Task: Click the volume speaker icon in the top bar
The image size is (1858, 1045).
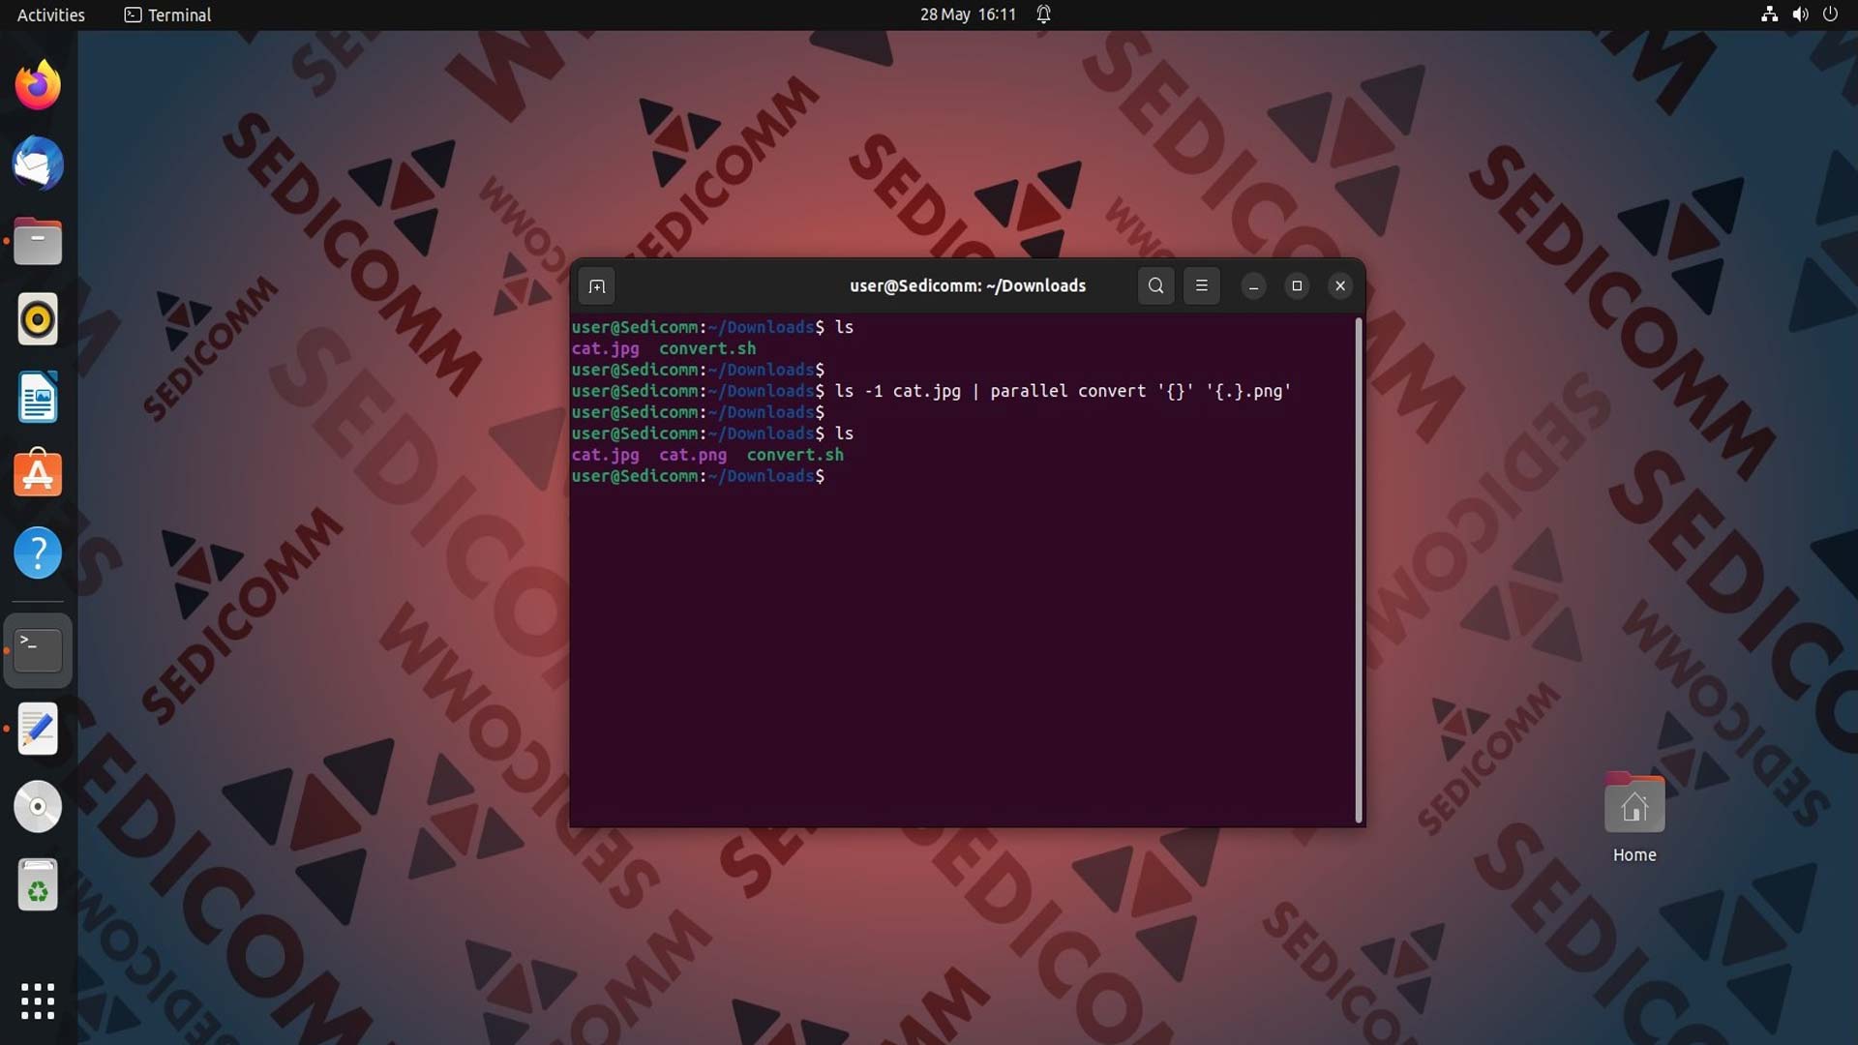Action: click(1800, 15)
